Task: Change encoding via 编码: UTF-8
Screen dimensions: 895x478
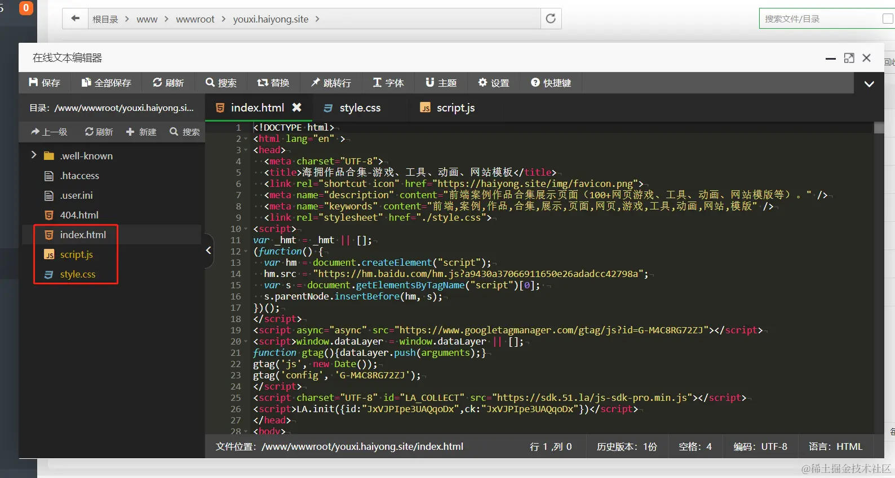Action: (760, 446)
